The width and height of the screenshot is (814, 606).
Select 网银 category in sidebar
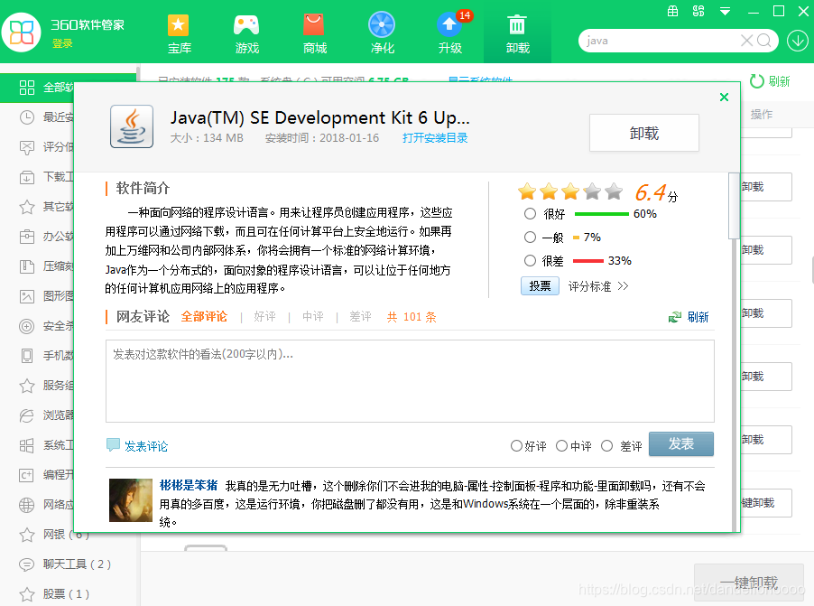click(66, 535)
